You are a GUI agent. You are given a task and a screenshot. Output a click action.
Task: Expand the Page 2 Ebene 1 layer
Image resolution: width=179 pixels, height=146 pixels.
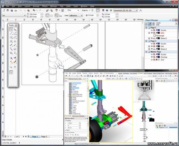click(149, 49)
